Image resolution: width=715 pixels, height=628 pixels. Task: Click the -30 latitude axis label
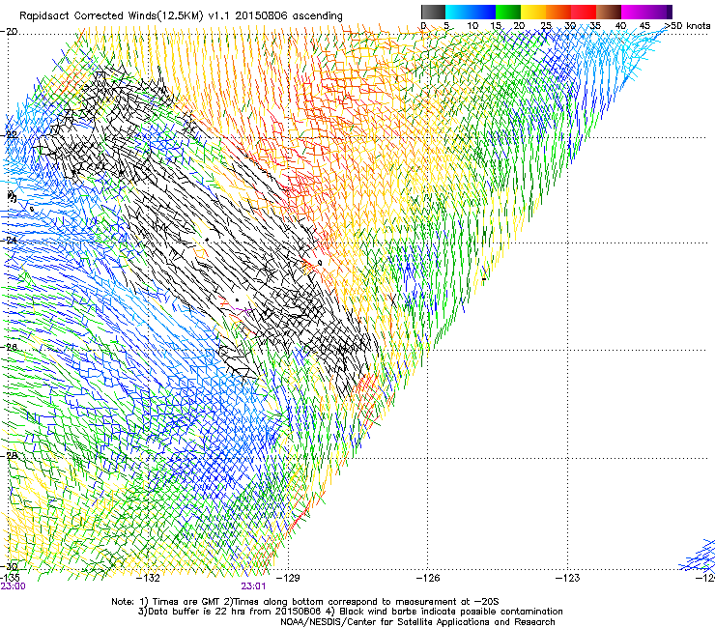(9, 566)
